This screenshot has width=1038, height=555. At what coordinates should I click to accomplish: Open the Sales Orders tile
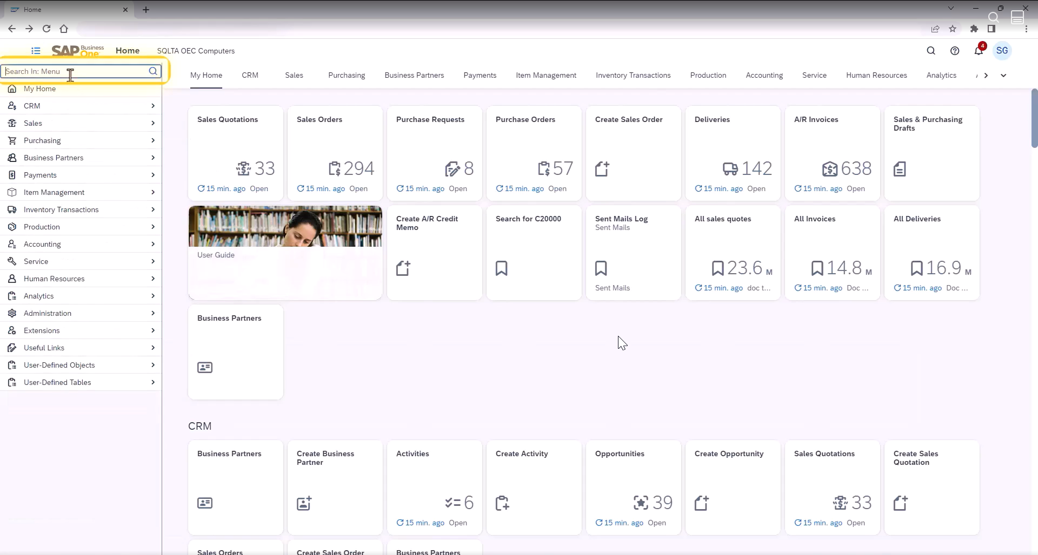point(335,153)
